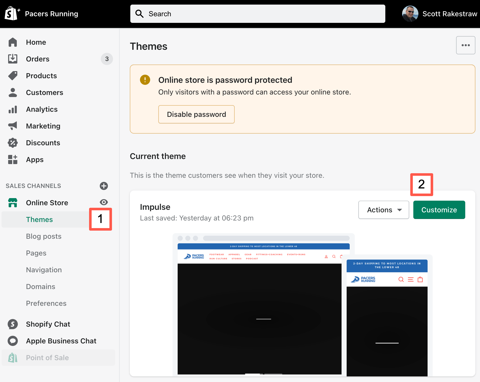Screen dimensions: 480x382
Task: Open Navigation under Online Store
Action: tap(44, 270)
